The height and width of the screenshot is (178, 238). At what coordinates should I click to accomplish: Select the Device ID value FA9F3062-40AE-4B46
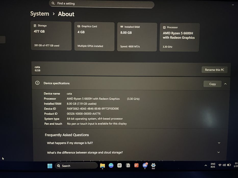point(93,109)
